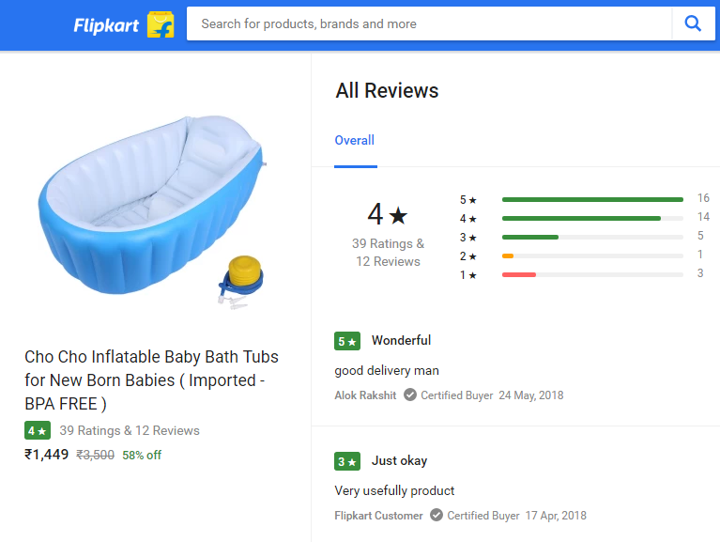Select the Overall reviews tab
720x542 pixels.
point(354,141)
